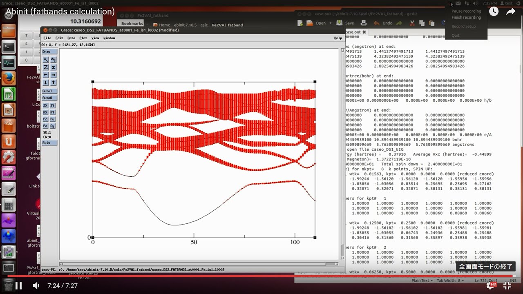The width and height of the screenshot is (523, 294).
Task: Click Save in the gedit toolbar
Action: pos(345,23)
